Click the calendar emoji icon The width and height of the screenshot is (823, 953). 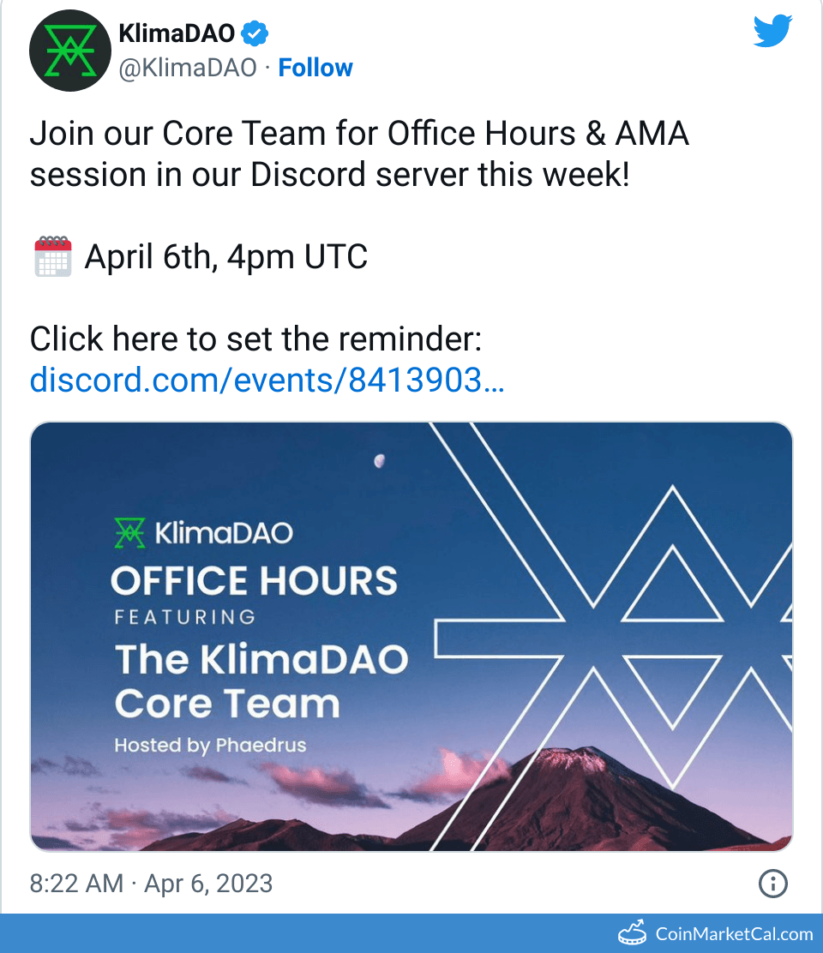(x=52, y=256)
